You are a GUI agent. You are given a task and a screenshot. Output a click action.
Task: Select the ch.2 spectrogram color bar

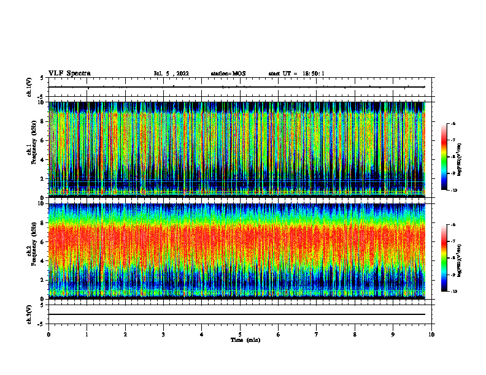pyautogui.click(x=444, y=258)
